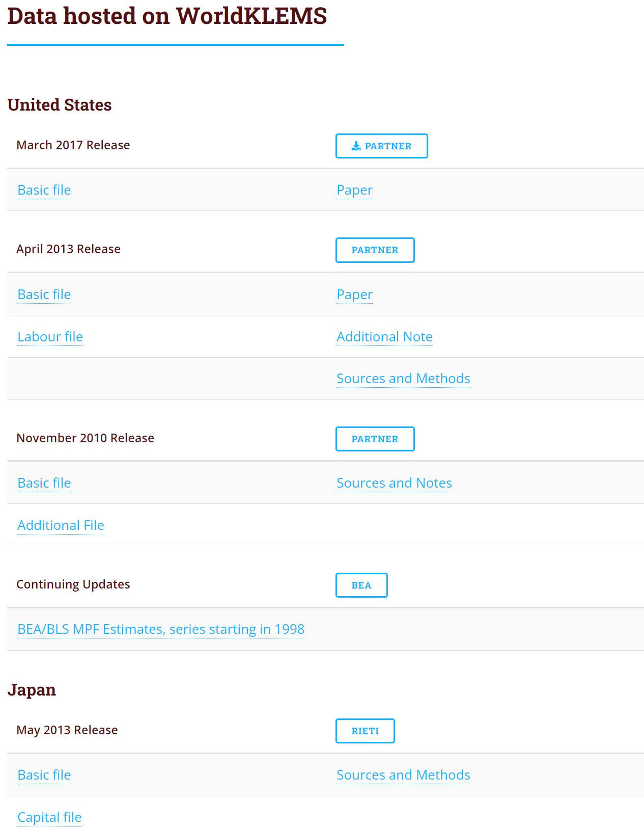Download Basic file under March 2017 Release

click(44, 190)
